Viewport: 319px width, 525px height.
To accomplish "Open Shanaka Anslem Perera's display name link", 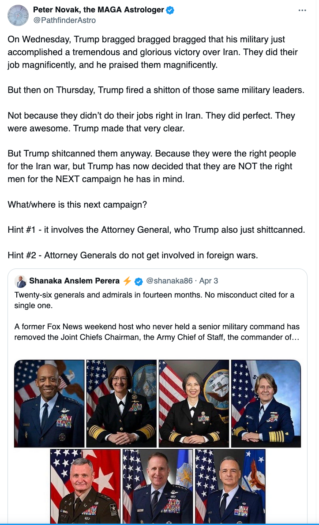I will click(74, 281).
